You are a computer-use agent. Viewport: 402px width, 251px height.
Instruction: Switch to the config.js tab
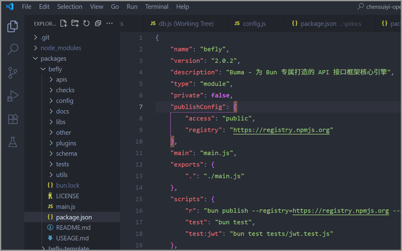(254, 24)
